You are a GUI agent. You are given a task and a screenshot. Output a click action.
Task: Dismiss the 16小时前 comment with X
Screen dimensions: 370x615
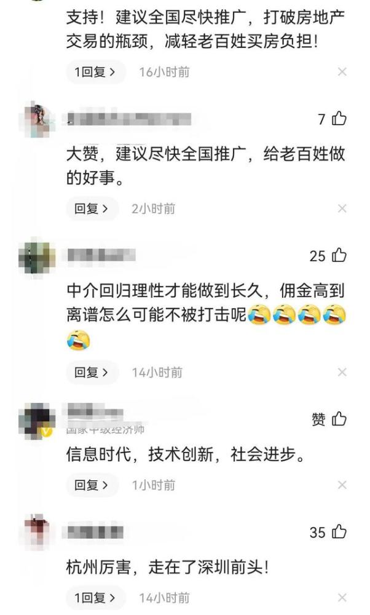(x=342, y=72)
